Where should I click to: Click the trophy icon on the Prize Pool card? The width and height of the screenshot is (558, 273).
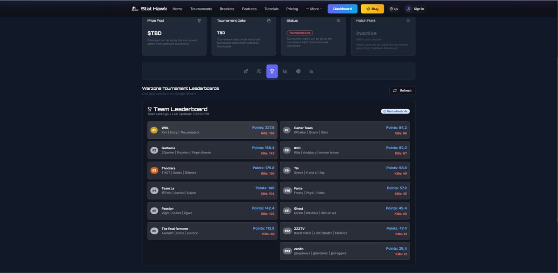pos(198,20)
